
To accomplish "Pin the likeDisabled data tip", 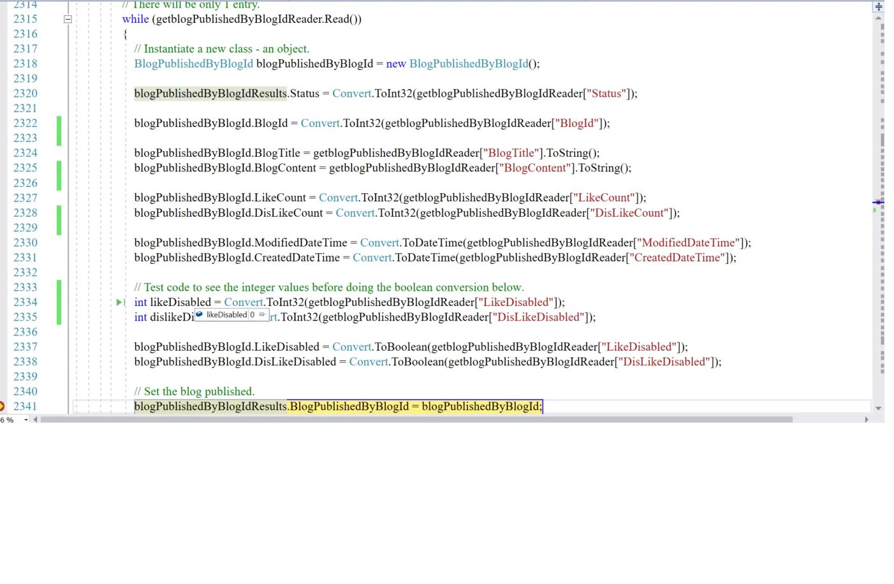I will click(262, 314).
